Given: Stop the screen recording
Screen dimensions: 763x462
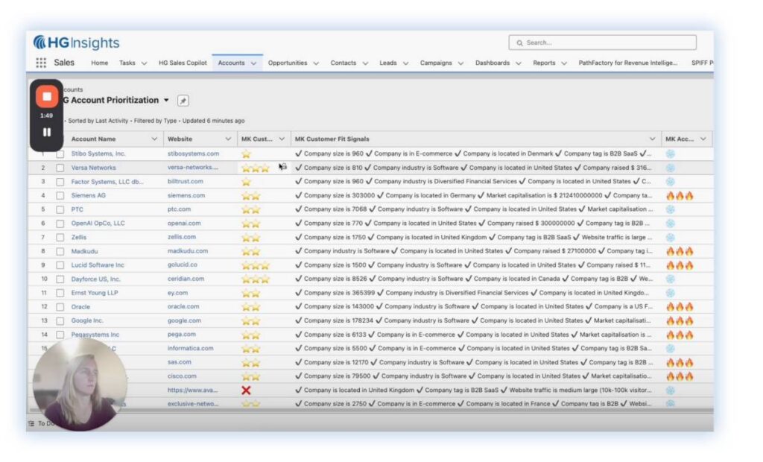Looking at the screenshot, I should tap(47, 96).
